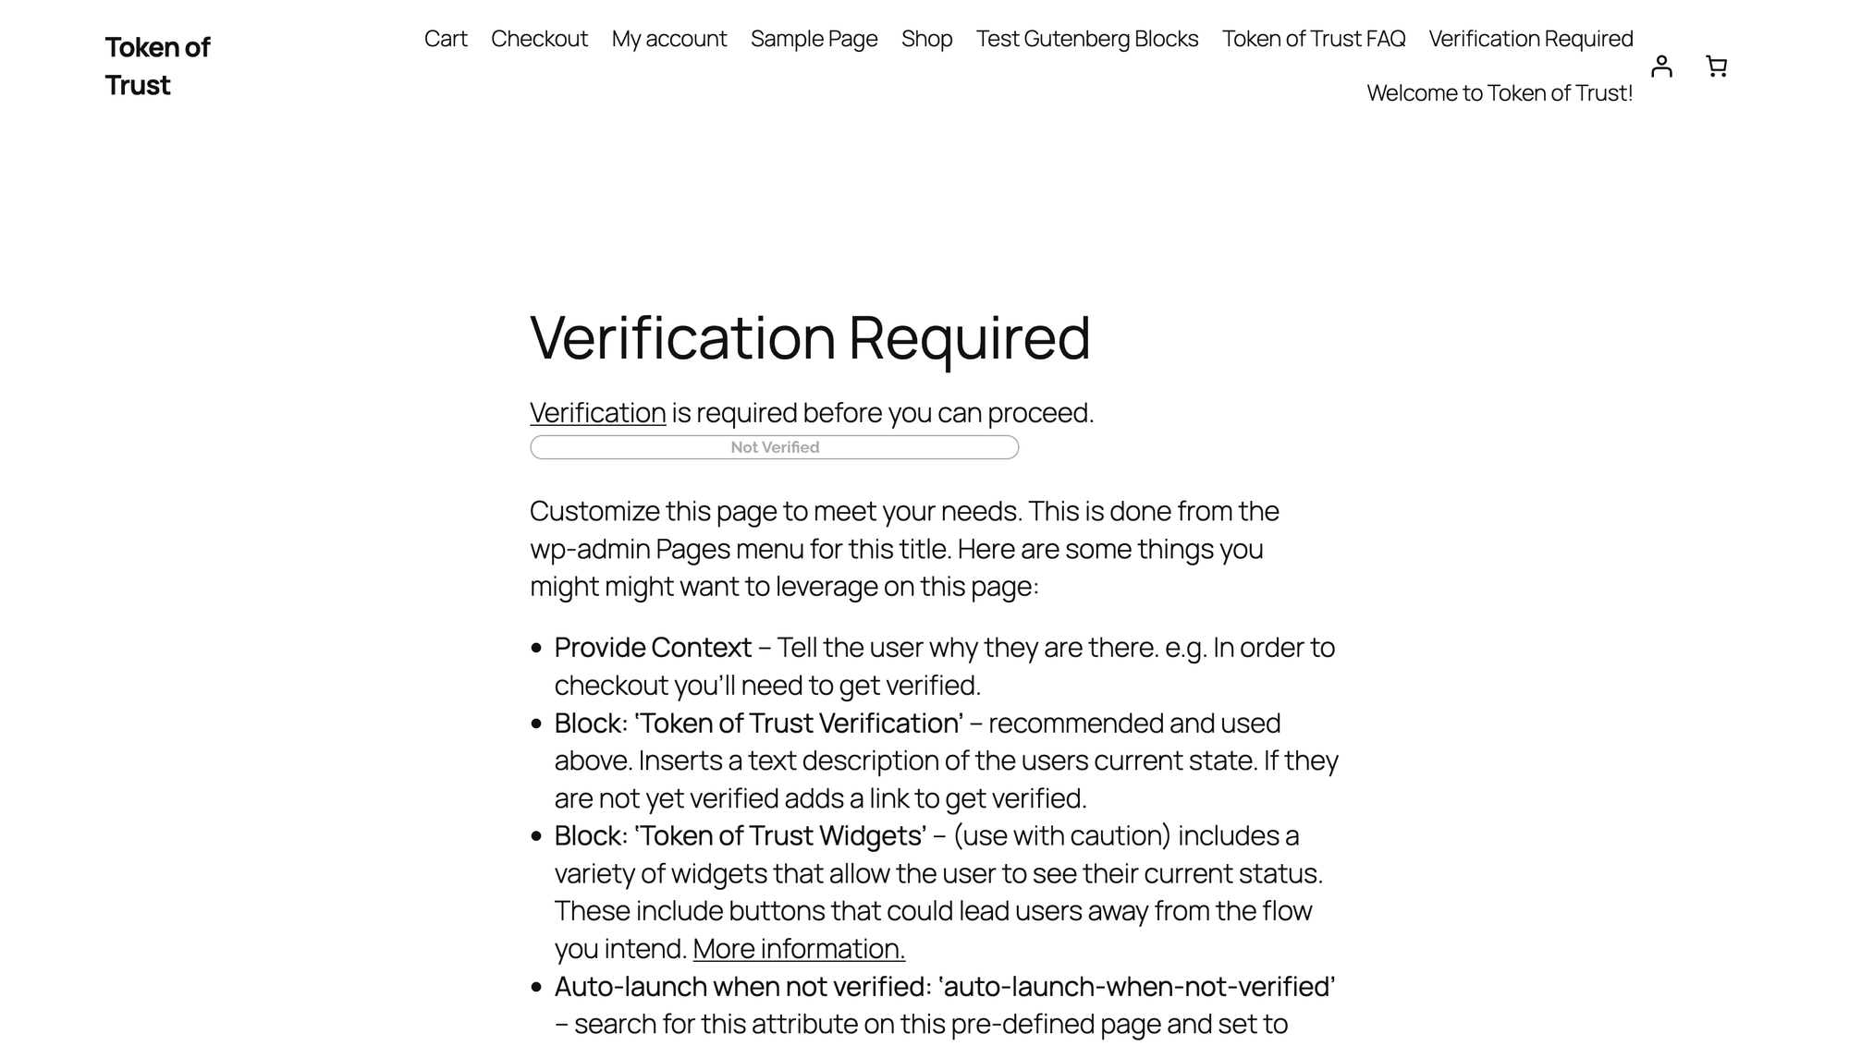Screen dimensions: 1849x1046
Task: Click the Auto-launch when not verified bullet
Action: (x=944, y=987)
